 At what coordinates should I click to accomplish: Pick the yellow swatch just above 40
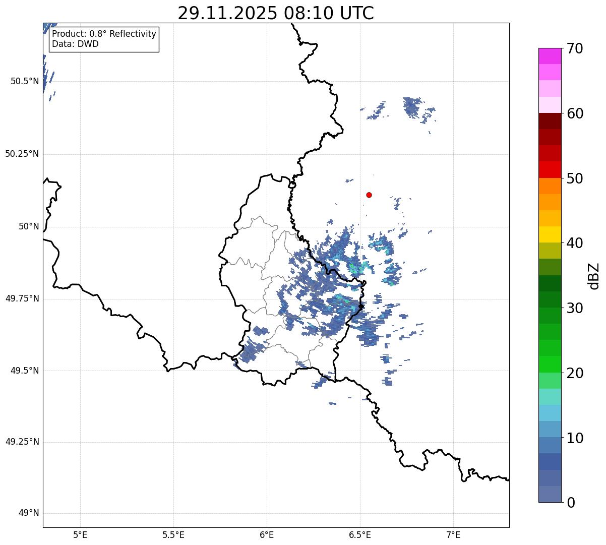point(550,234)
